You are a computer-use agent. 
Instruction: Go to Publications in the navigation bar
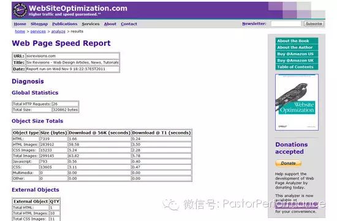(65, 24)
